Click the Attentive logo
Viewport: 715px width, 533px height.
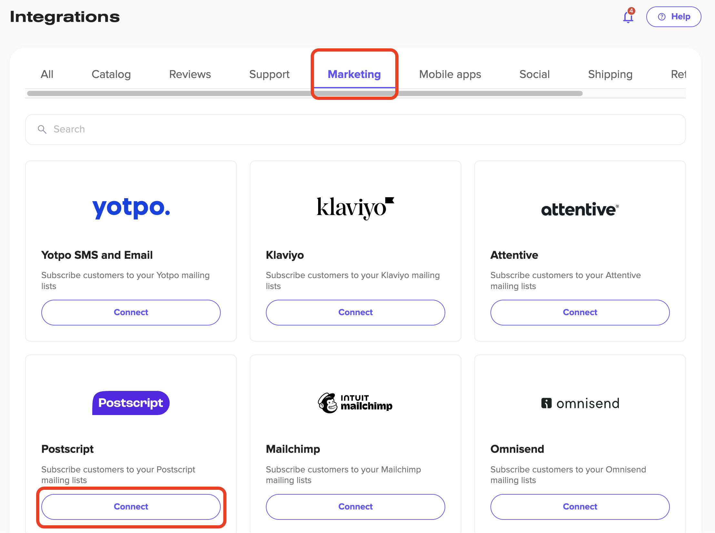579,209
